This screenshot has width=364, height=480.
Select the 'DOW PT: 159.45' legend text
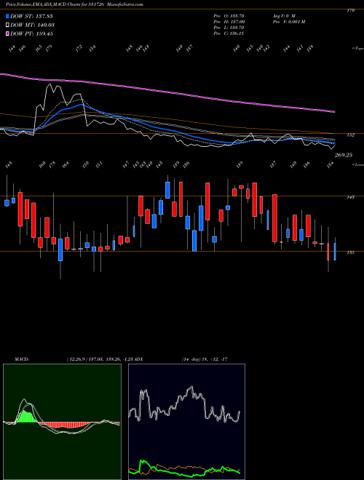[31, 33]
